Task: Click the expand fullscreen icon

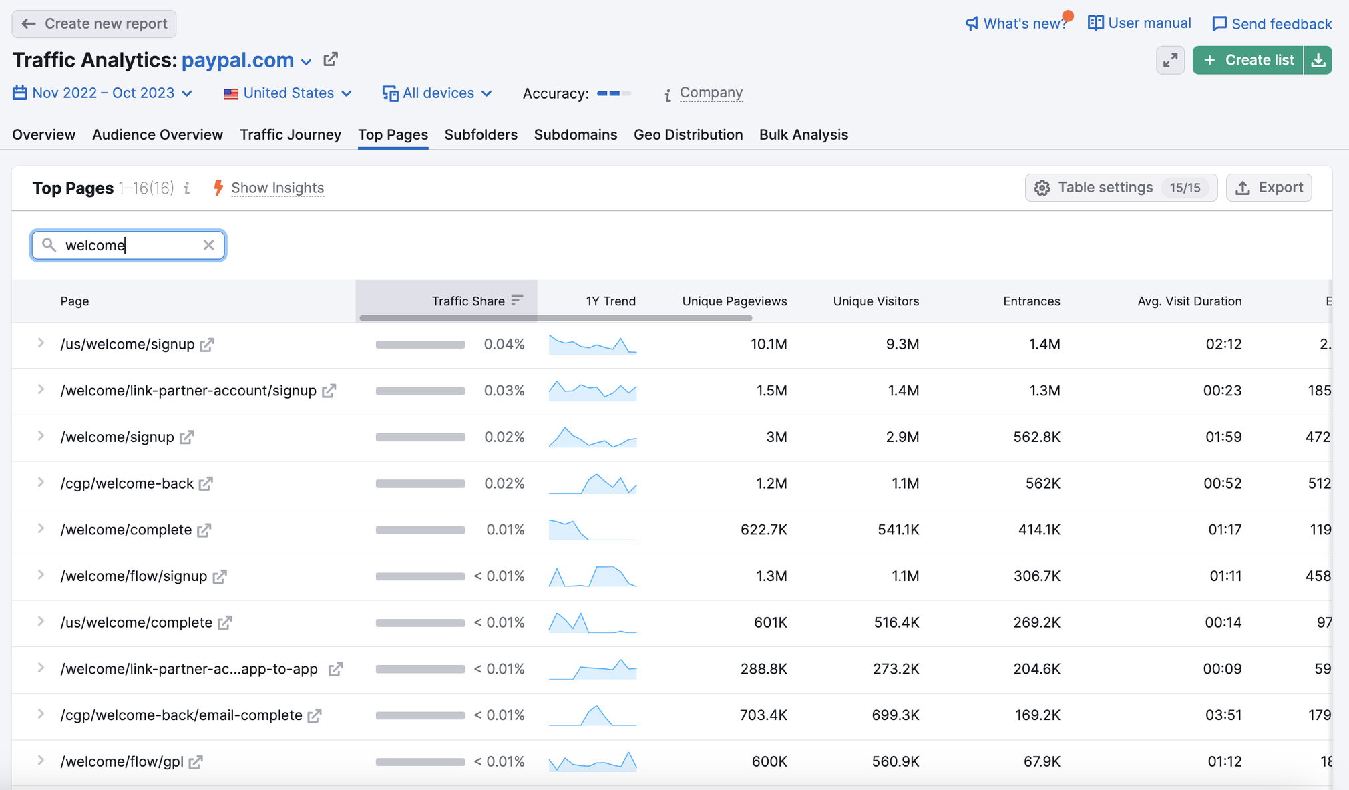Action: click(x=1170, y=60)
